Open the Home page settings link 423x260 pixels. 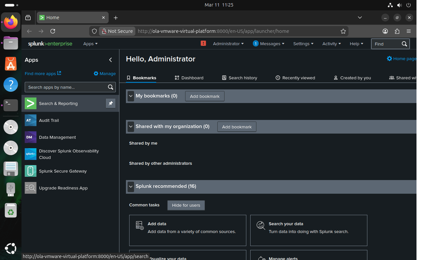point(402,58)
